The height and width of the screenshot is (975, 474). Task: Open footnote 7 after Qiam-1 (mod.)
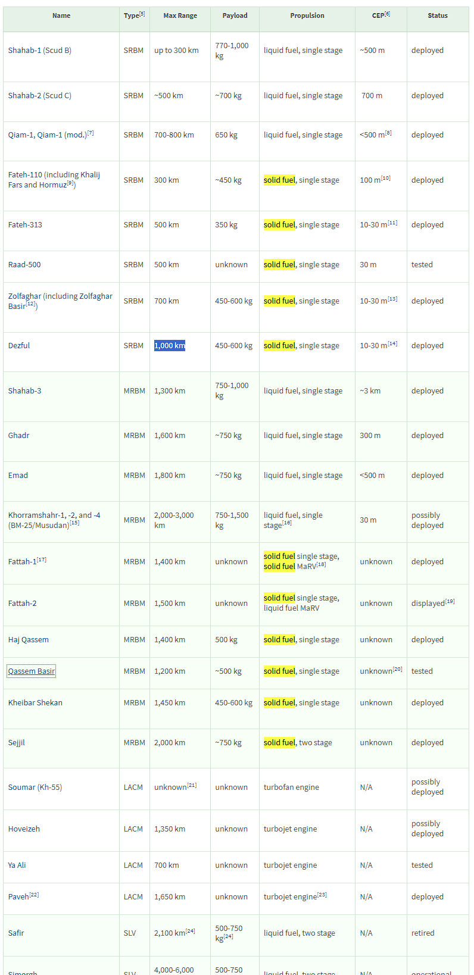point(91,133)
